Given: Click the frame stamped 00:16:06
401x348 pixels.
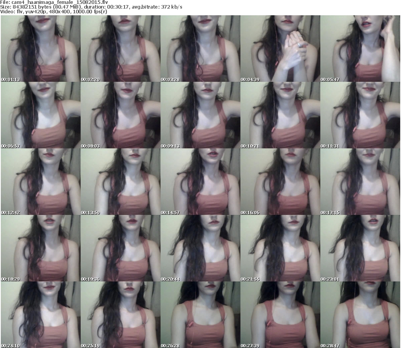Looking at the screenshot, I should pyautogui.click(x=280, y=182).
